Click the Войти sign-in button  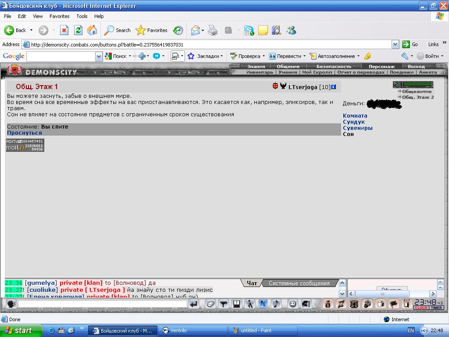click(430, 56)
